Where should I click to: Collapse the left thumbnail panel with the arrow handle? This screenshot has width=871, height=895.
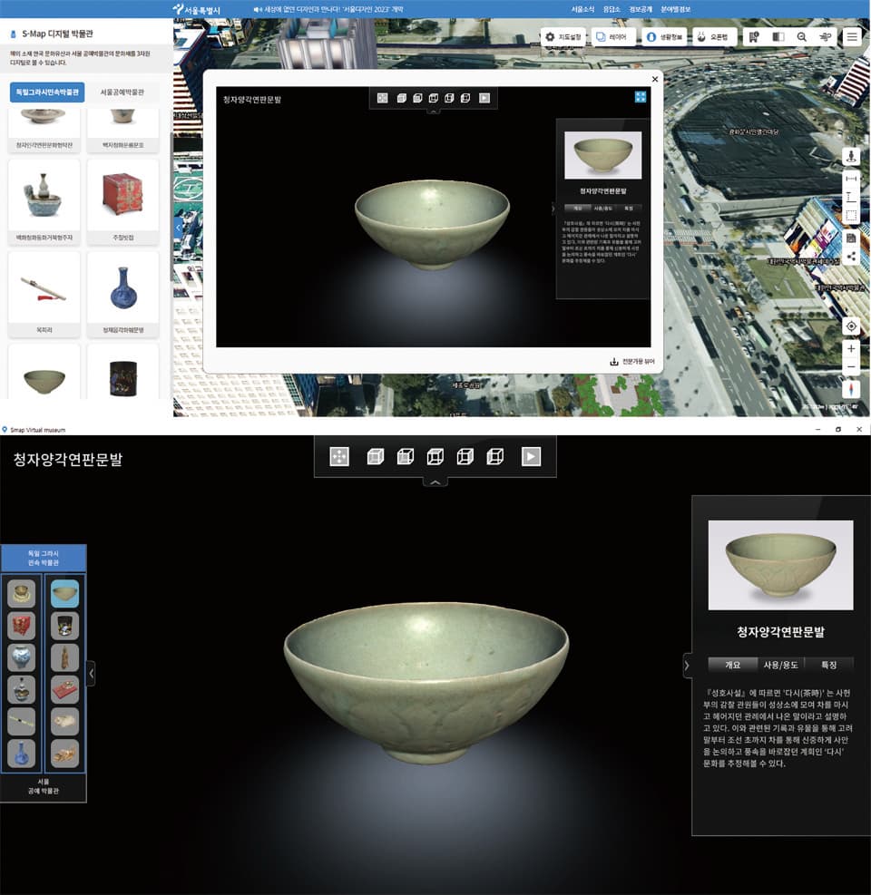(91, 674)
